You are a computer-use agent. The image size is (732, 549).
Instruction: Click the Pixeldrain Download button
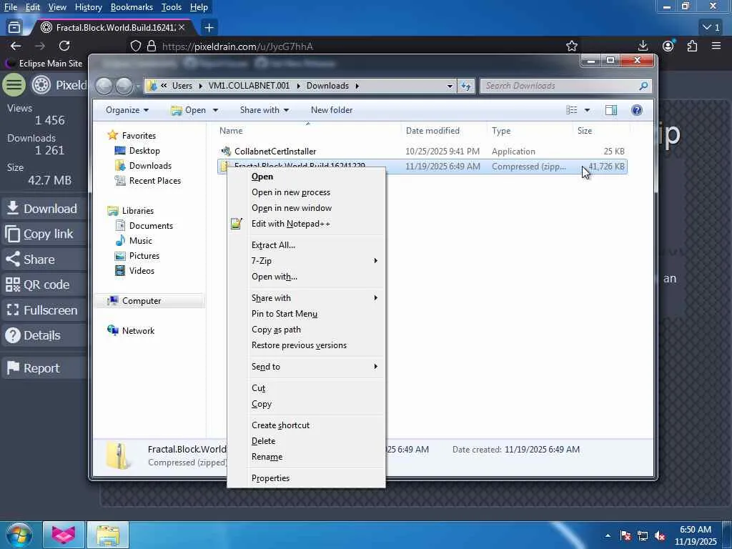pyautogui.click(x=42, y=209)
